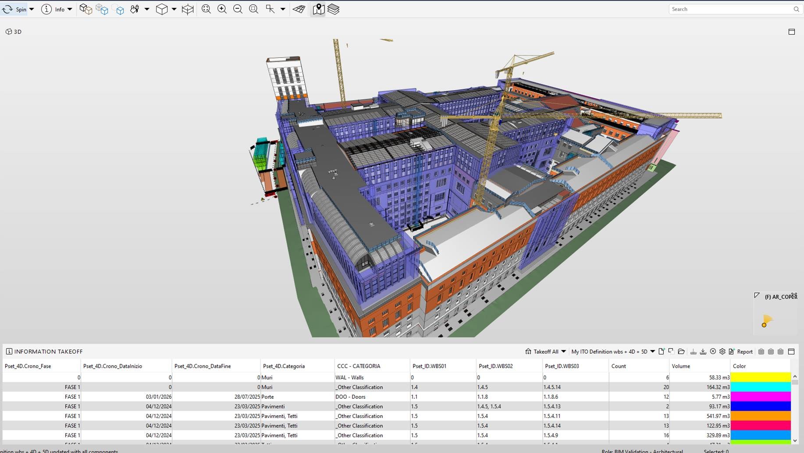Expand the ITO Definition selector dropdown
This screenshot has width=804, height=453.
tap(652, 351)
